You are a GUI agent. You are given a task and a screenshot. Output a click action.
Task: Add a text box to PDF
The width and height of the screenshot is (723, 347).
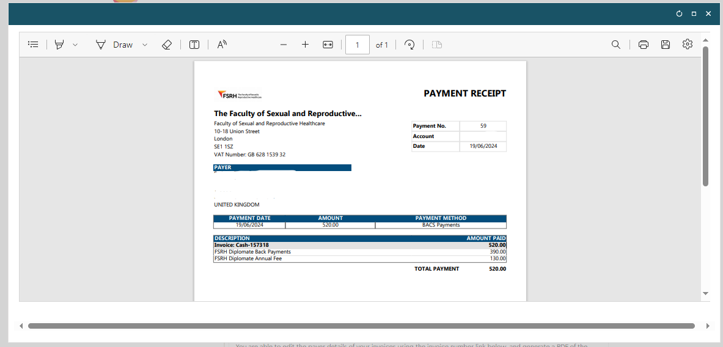(x=194, y=45)
